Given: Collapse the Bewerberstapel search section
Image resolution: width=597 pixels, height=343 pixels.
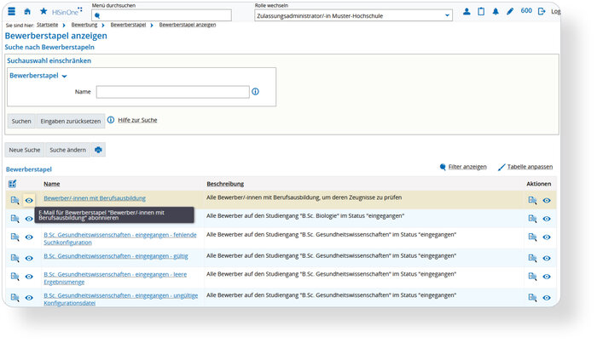Looking at the screenshot, I should pos(38,76).
